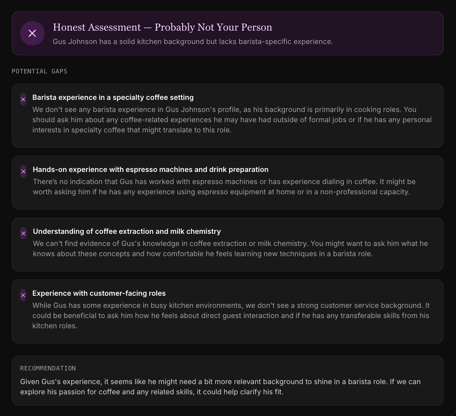
Task: Click the barista experience gap description paragraph
Action: [232, 120]
